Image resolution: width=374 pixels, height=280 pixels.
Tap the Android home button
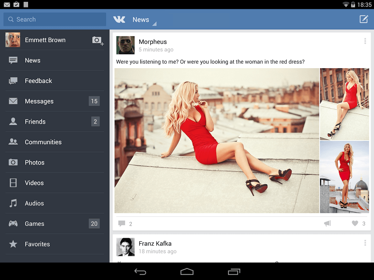(x=187, y=272)
